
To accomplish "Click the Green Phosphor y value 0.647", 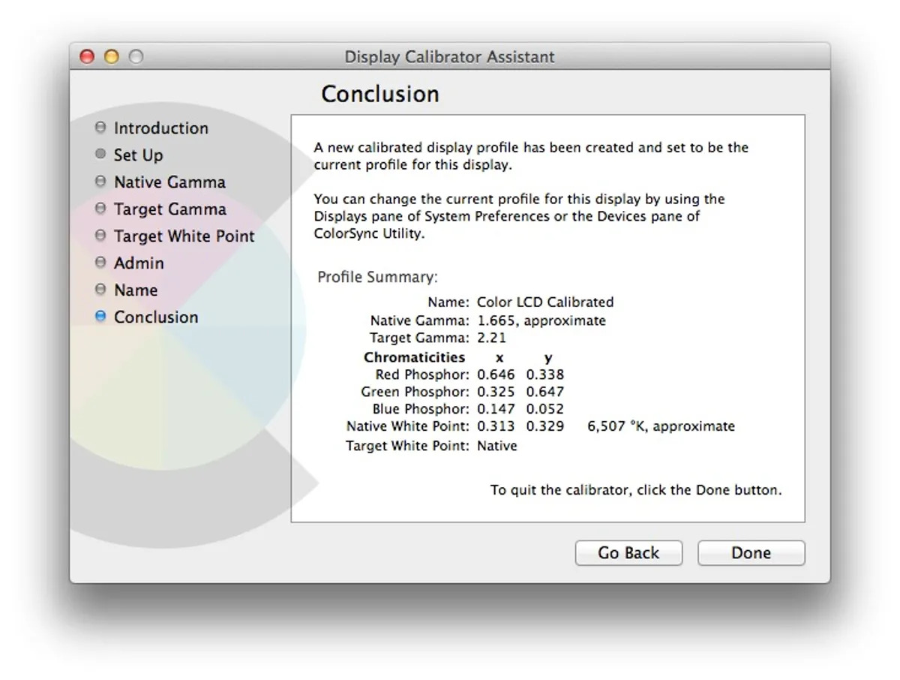I will tap(545, 392).
